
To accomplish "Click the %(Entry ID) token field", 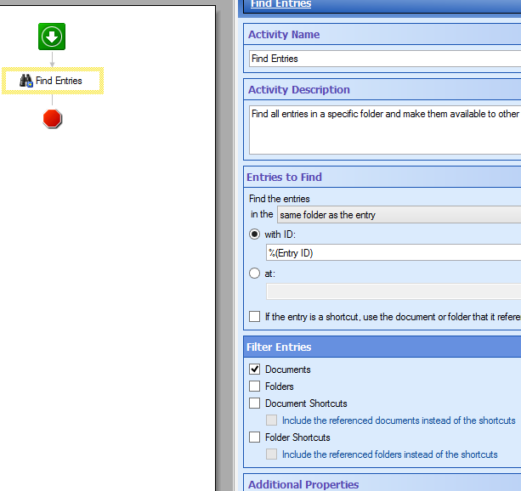I will pyautogui.click(x=394, y=253).
